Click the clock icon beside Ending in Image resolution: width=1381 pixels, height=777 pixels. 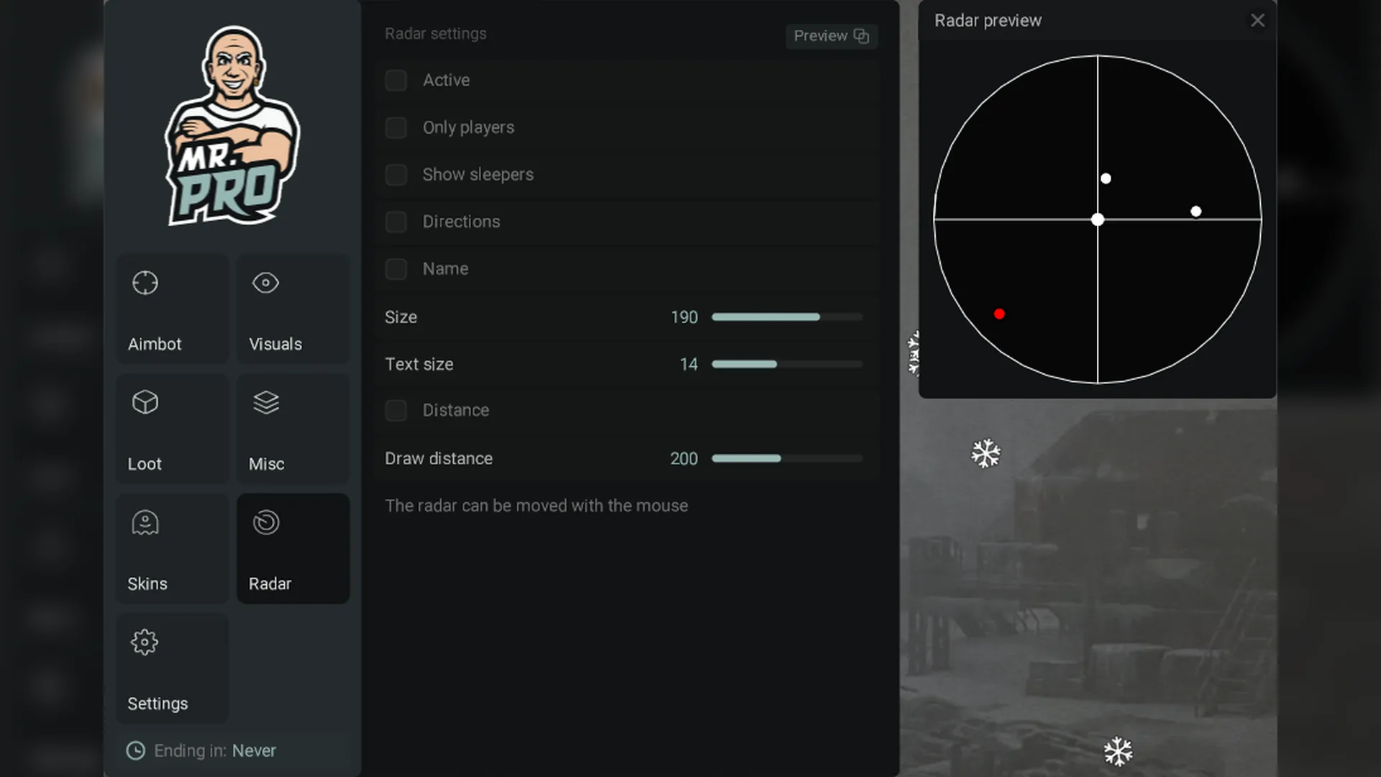[x=135, y=750]
